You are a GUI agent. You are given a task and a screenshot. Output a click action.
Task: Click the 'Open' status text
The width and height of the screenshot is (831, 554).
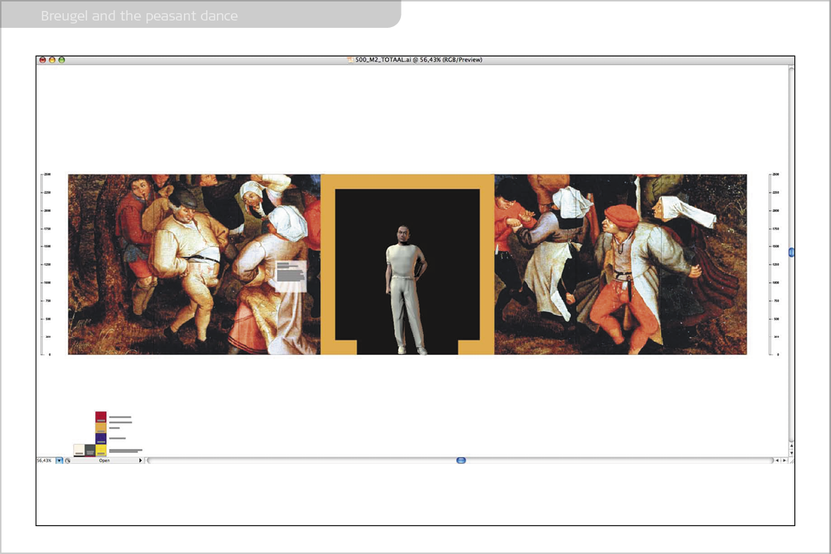(104, 461)
